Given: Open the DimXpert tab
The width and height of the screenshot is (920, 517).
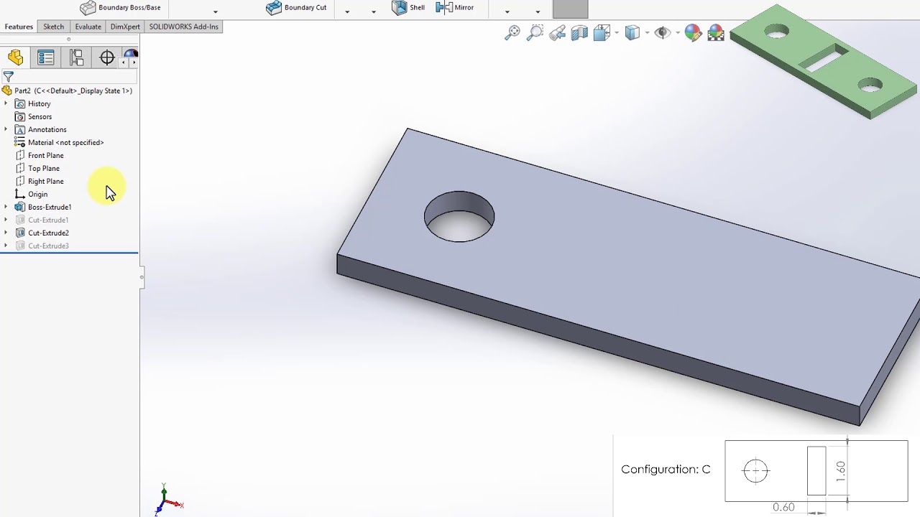Looking at the screenshot, I should tap(125, 27).
